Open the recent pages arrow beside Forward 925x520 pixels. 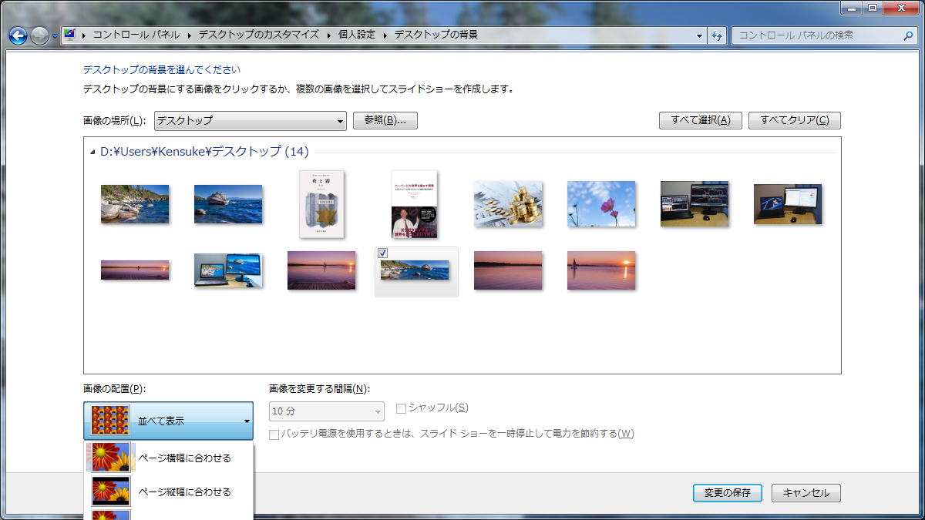tap(55, 36)
